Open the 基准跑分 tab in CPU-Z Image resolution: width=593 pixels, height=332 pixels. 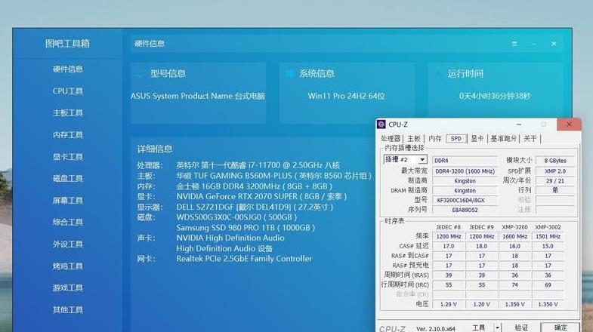503,139
